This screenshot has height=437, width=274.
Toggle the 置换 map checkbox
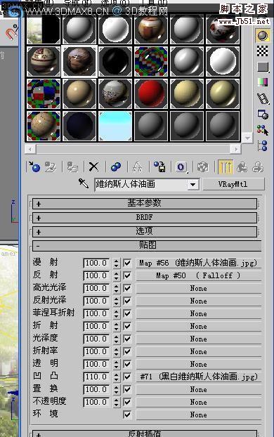[127, 389]
